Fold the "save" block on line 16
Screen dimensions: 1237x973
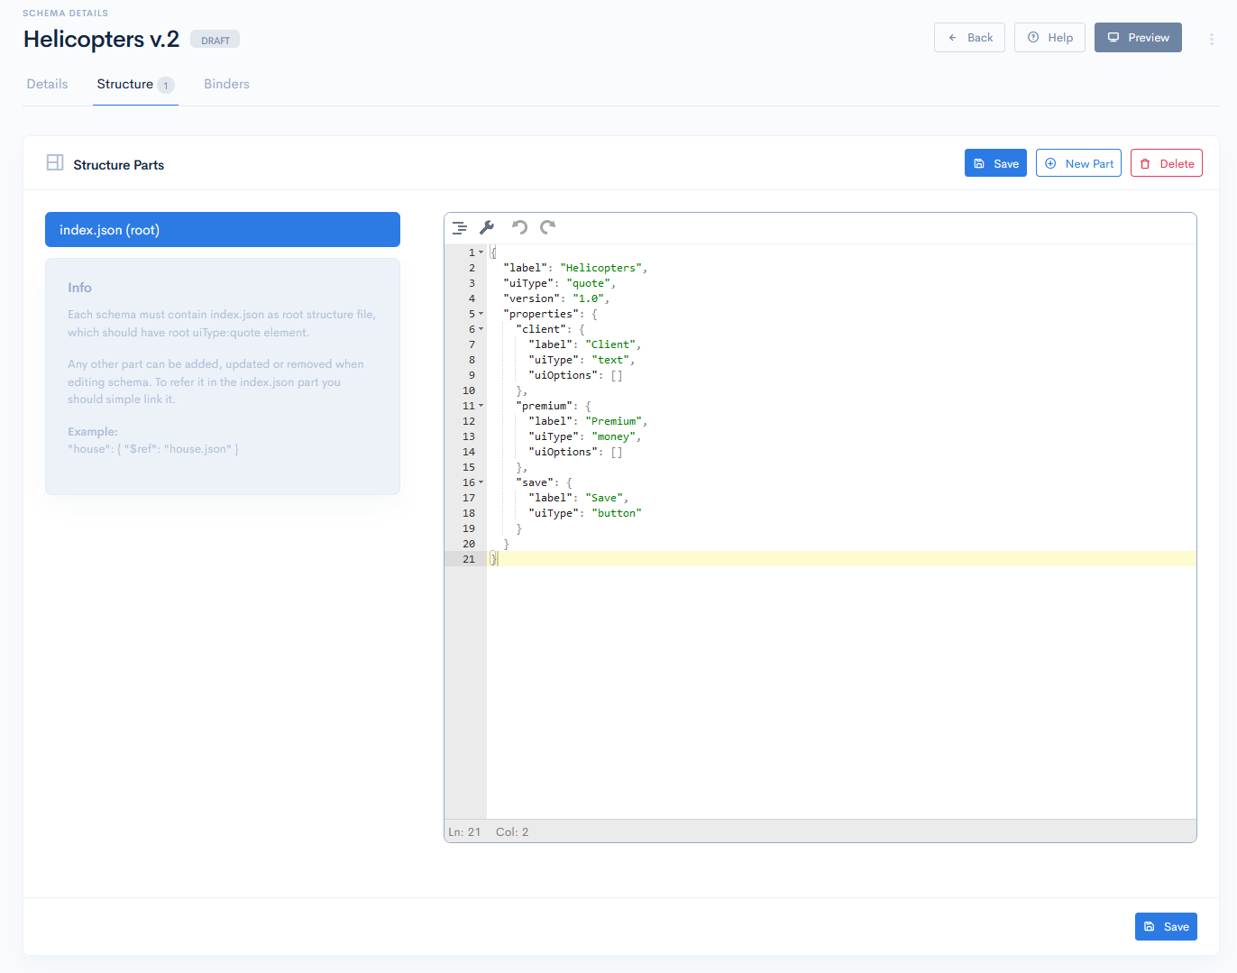pyautogui.click(x=481, y=482)
